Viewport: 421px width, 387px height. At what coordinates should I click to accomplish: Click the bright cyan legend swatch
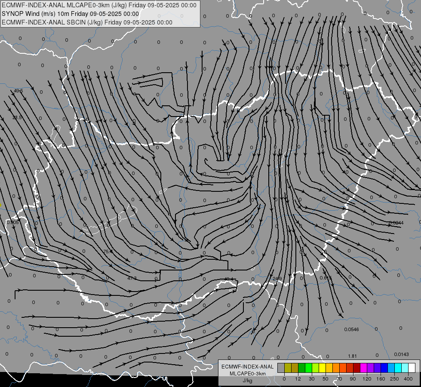(398, 368)
